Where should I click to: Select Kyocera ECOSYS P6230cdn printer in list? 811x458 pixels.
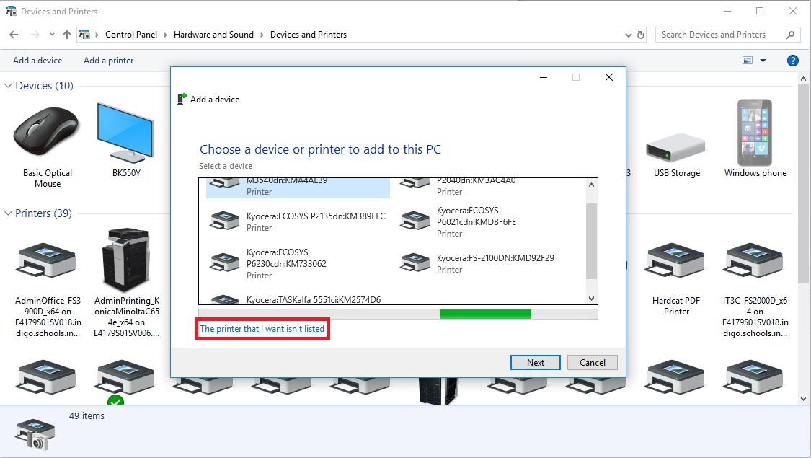pos(298,263)
